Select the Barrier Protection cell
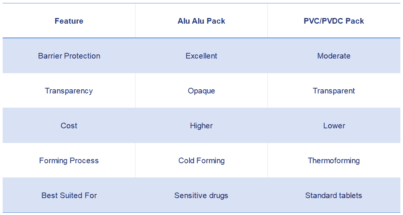403x215 pixels. coord(69,56)
